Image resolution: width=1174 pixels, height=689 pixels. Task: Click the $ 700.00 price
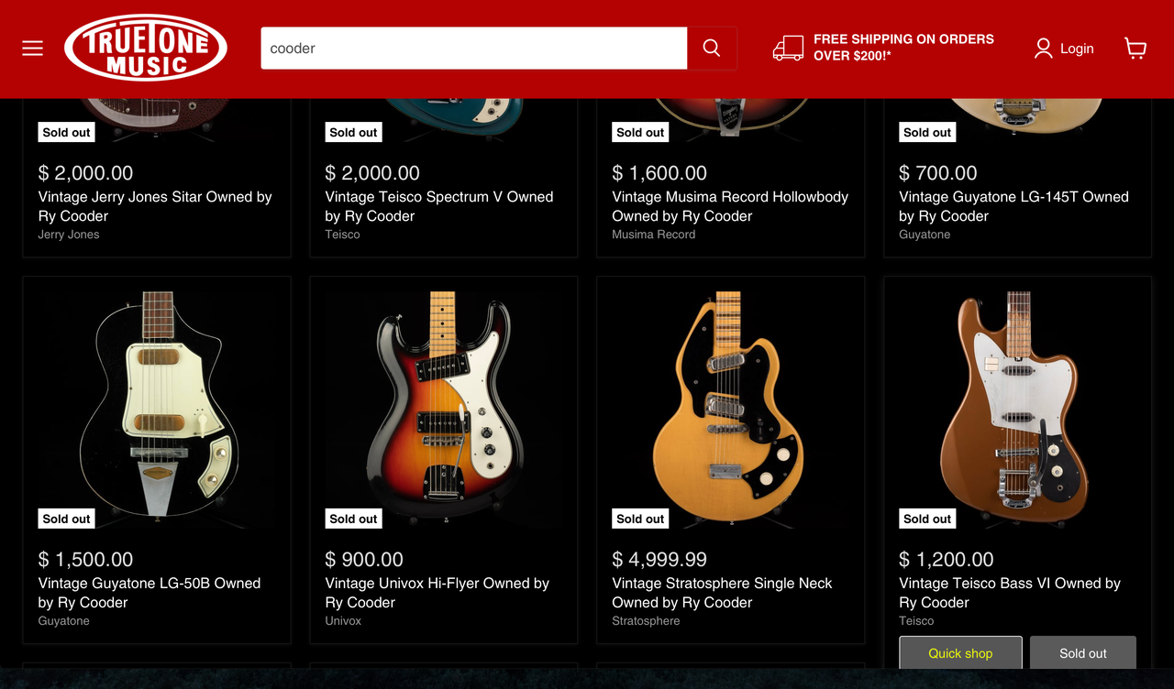tap(938, 172)
